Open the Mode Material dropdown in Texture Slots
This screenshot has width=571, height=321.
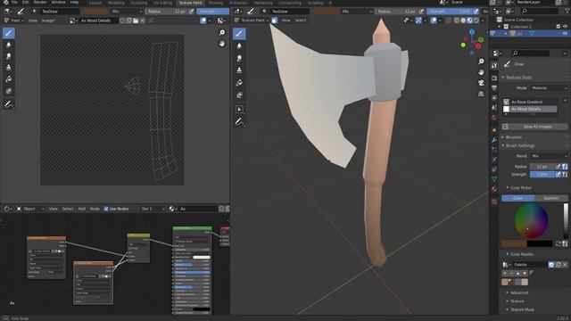click(550, 88)
